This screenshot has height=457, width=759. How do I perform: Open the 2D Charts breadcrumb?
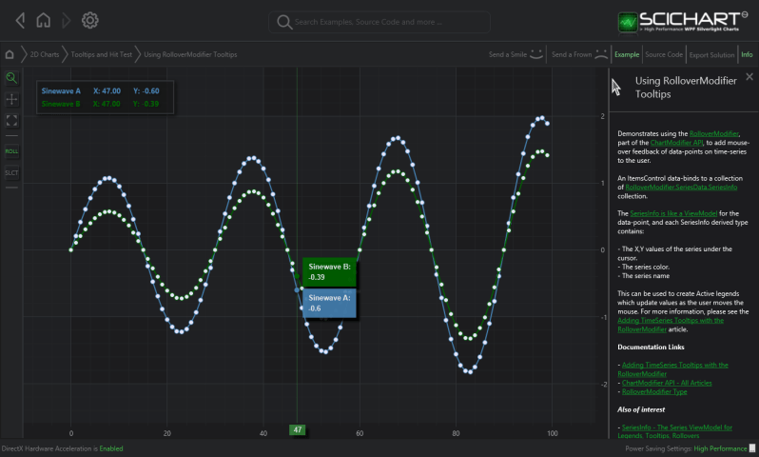tap(45, 54)
